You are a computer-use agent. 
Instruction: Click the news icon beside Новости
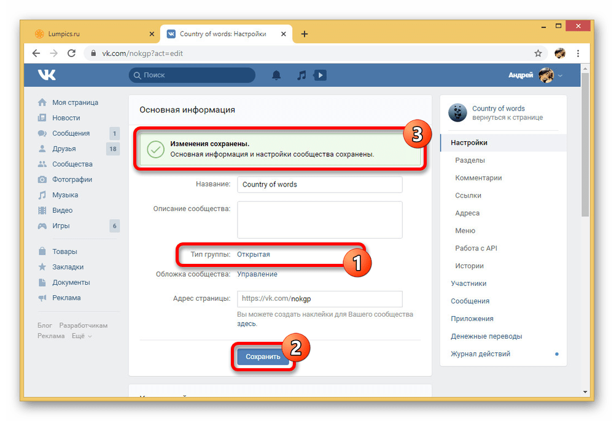(x=42, y=118)
